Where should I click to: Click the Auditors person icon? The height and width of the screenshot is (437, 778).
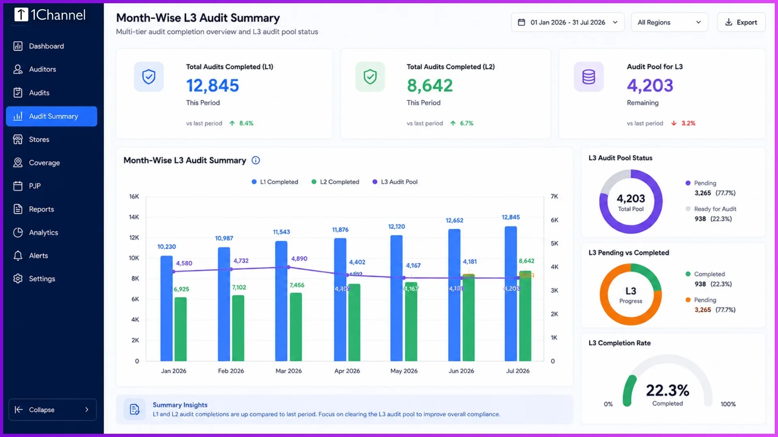coord(18,69)
